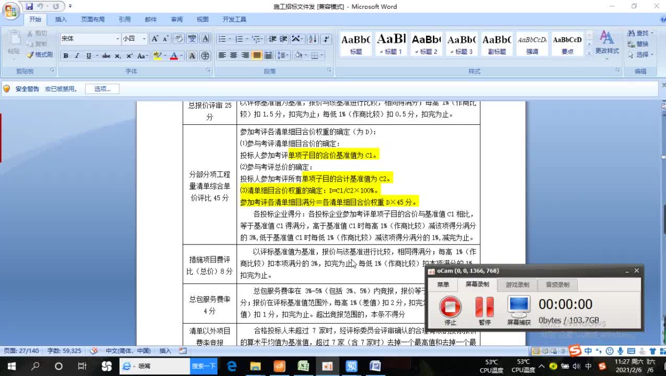Toggle subscript formatting

point(118,56)
